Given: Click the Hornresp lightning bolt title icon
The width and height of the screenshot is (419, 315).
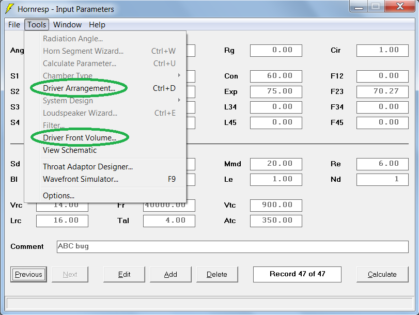Looking at the screenshot, I should tap(9, 9).
